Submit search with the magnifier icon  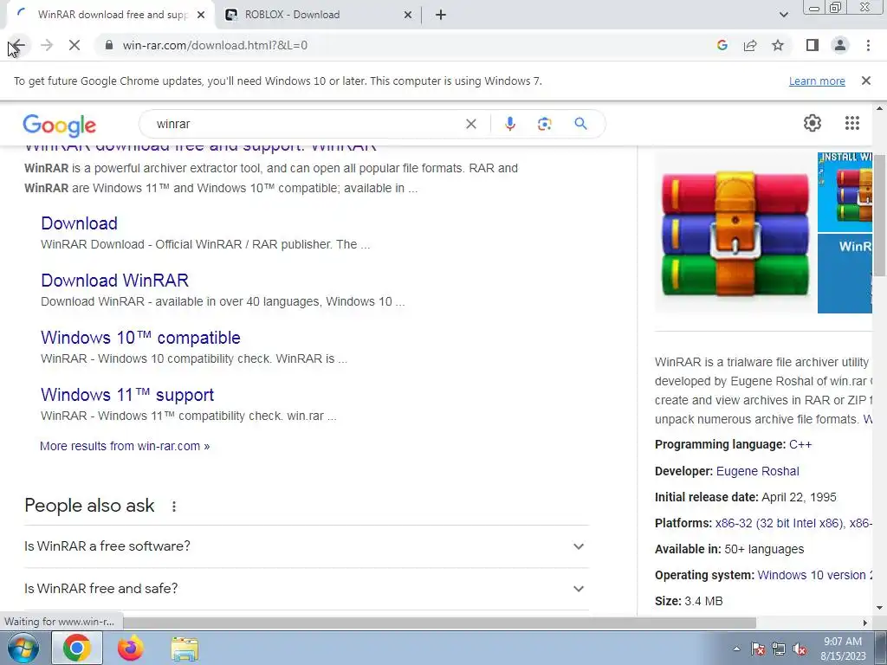coord(580,123)
